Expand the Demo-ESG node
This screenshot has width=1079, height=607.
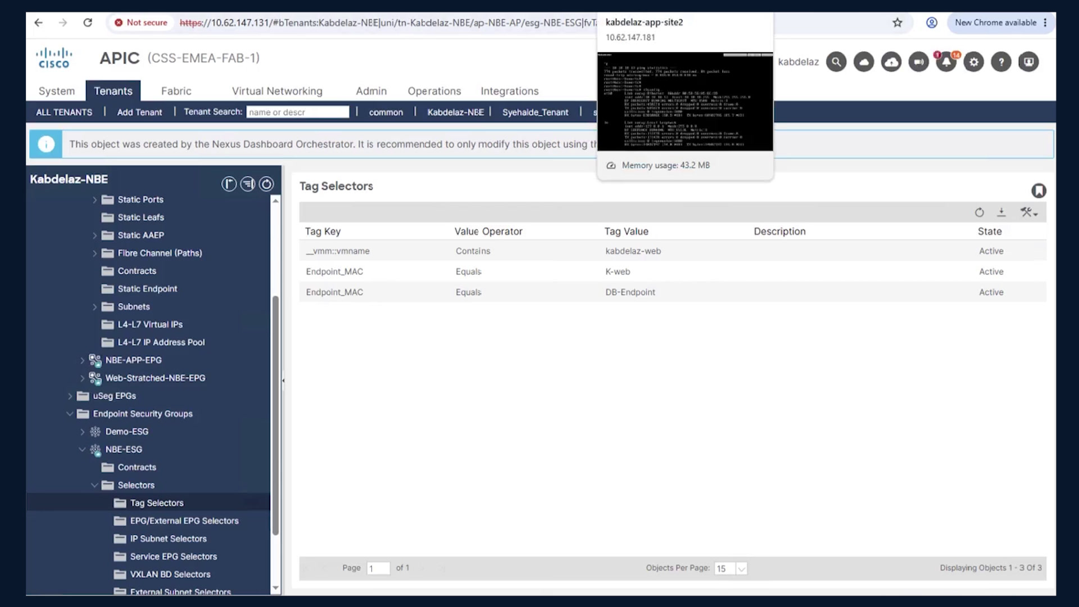(82, 432)
